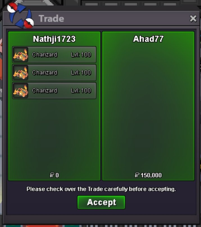Click the Nathji1723 player name header

(54, 39)
